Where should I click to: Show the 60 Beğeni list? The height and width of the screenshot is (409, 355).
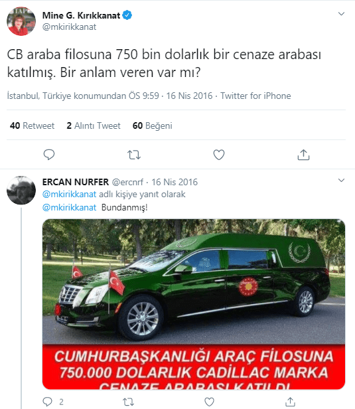click(x=153, y=125)
